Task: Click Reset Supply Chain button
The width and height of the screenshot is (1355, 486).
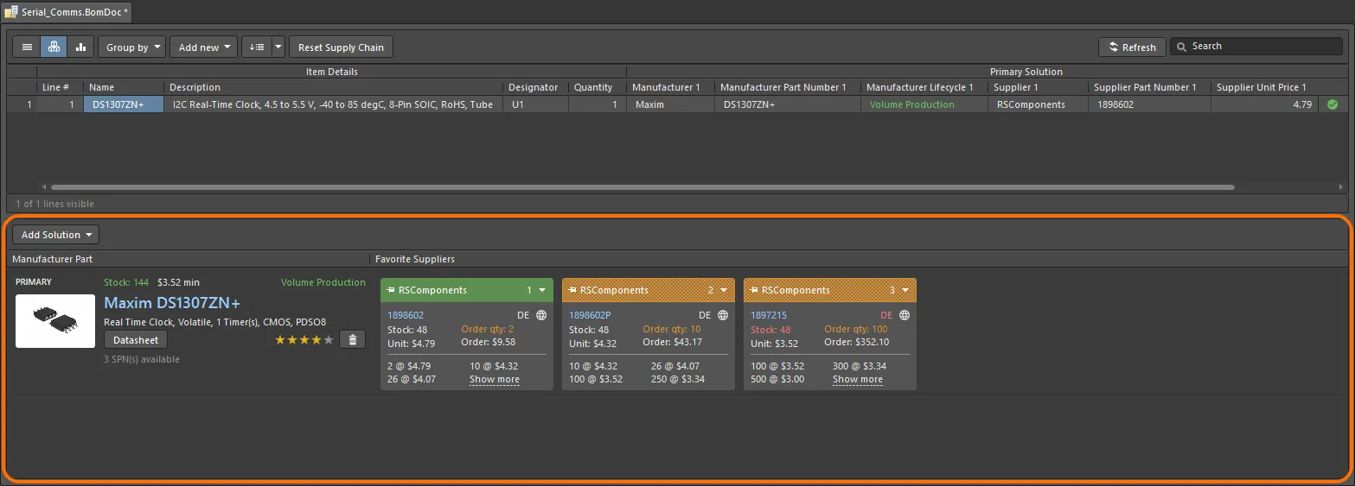Action: pyautogui.click(x=341, y=47)
